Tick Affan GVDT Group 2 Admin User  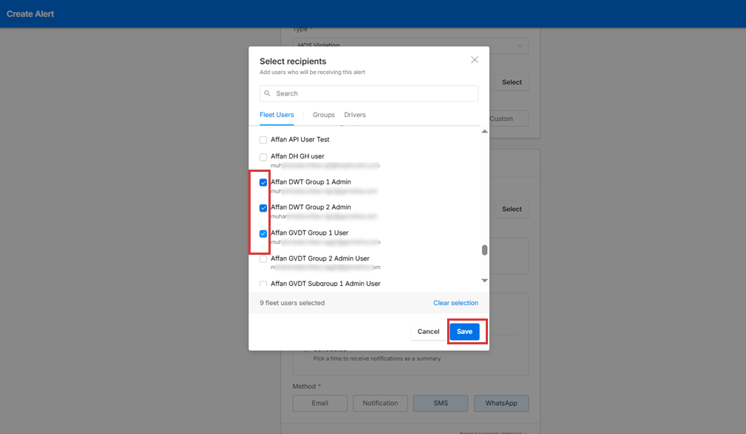pyautogui.click(x=263, y=259)
